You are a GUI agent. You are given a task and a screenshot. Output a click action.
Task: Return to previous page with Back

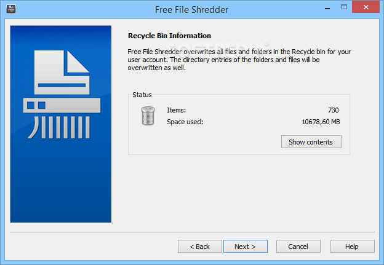coord(200,247)
